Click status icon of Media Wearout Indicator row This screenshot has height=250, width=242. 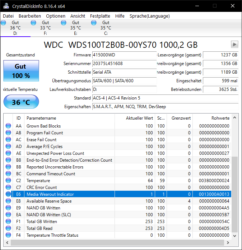(x=8, y=194)
